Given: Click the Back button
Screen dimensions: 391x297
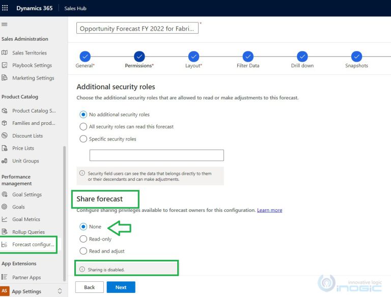Looking at the screenshot, I should (x=89, y=287).
